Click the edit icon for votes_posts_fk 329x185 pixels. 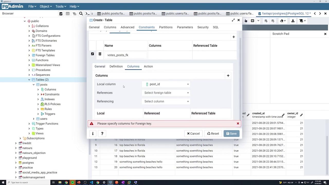point(93,54)
